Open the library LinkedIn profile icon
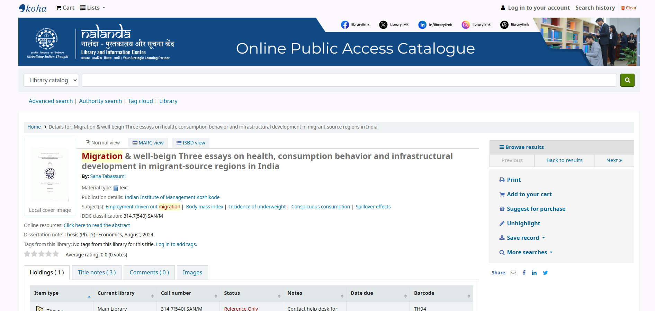The width and height of the screenshot is (655, 311). [x=422, y=25]
